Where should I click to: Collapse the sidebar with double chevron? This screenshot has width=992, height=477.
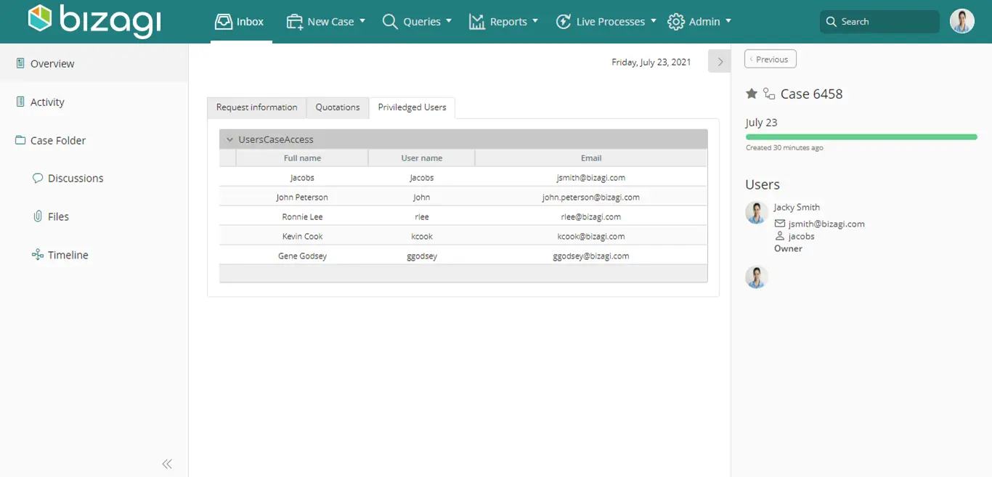167,464
